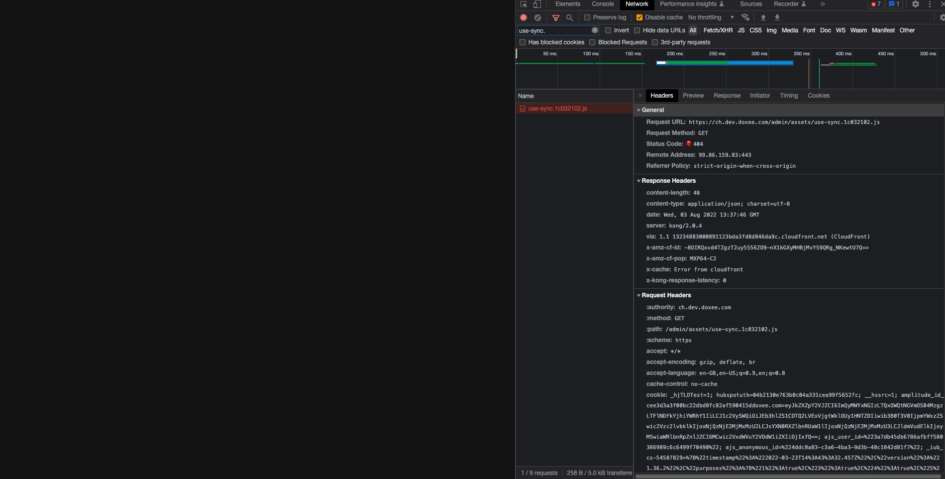
Task: Switch to the Console tab
Action: [x=602, y=4]
